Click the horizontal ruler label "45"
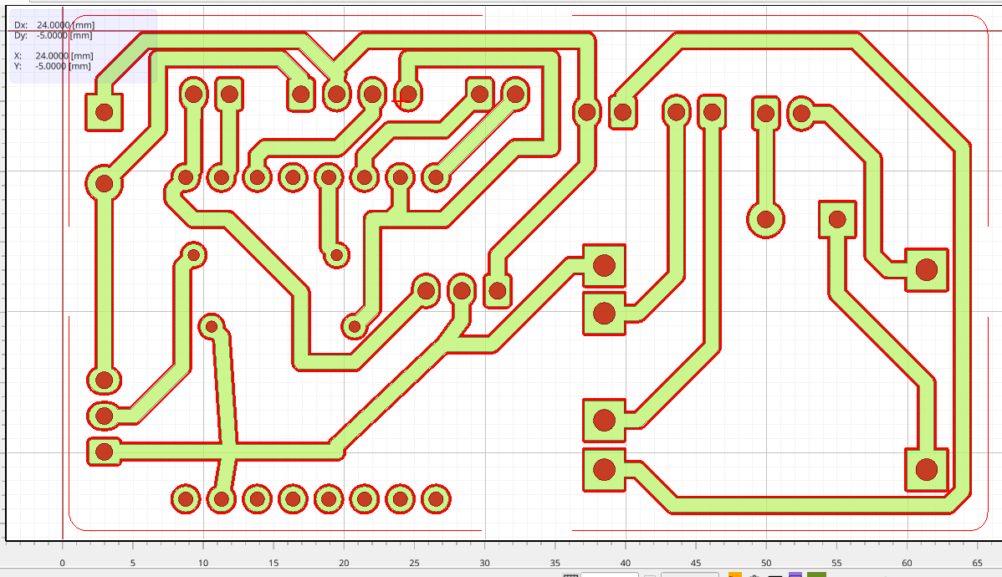Image resolution: width=1002 pixels, height=577 pixels. [x=695, y=563]
